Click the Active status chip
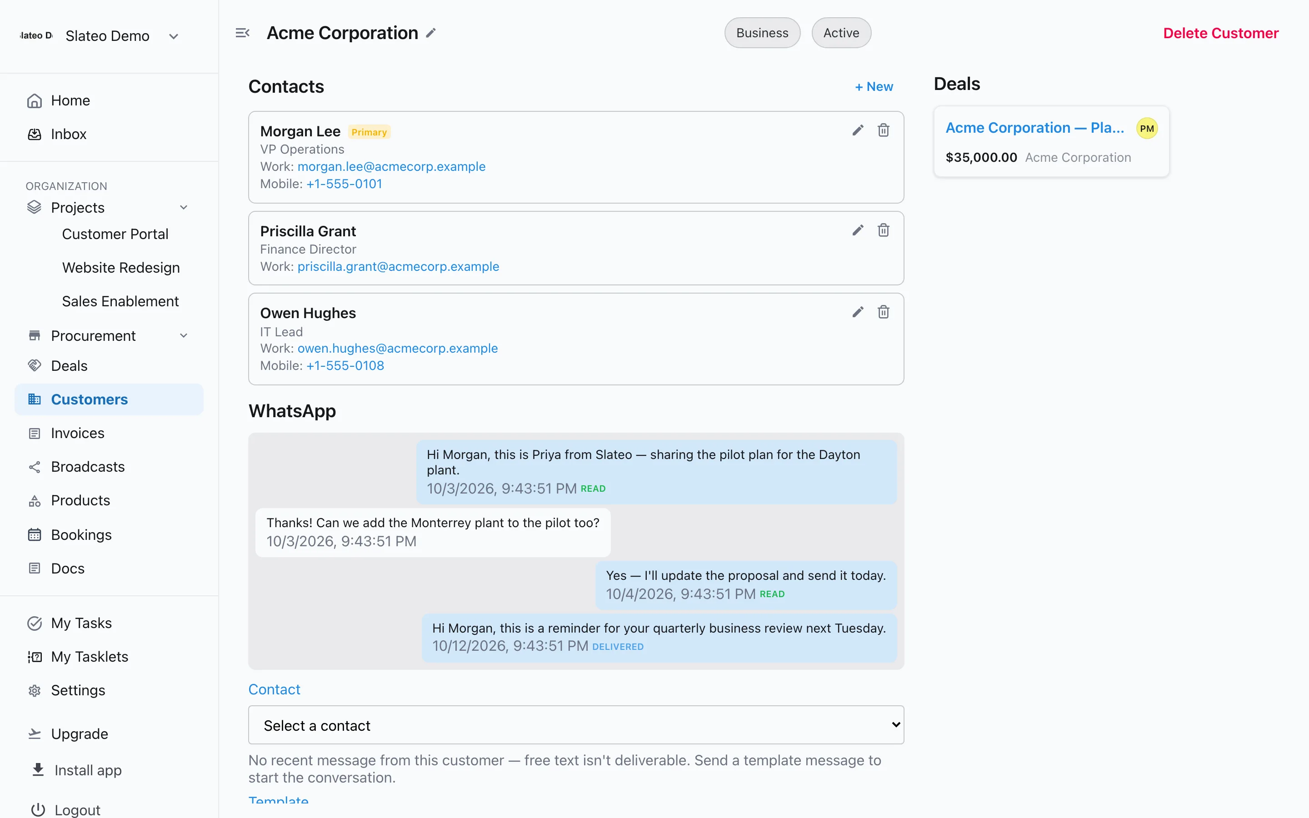The width and height of the screenshot is (1309, 818). click(841, 33)
